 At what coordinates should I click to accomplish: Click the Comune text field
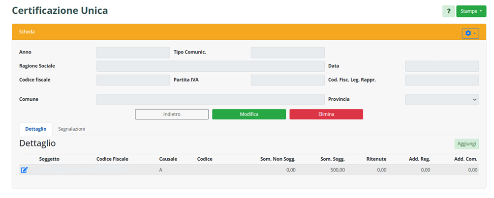[x=210, y=99]
